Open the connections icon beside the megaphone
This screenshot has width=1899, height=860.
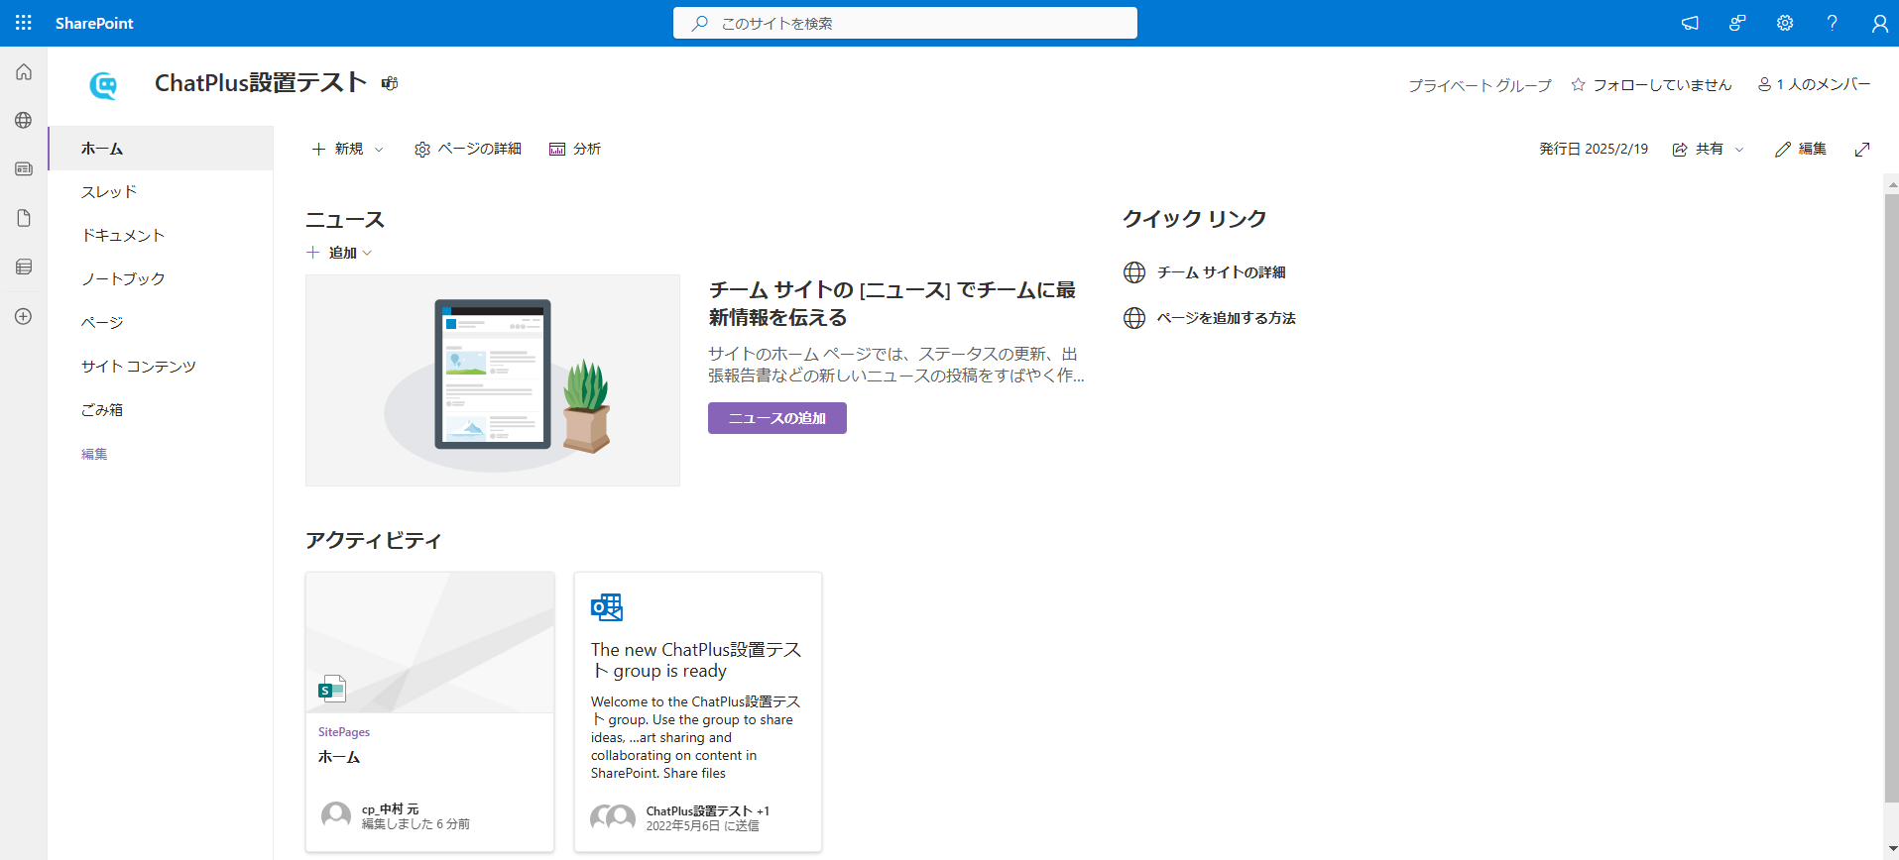click(1737, 23)
